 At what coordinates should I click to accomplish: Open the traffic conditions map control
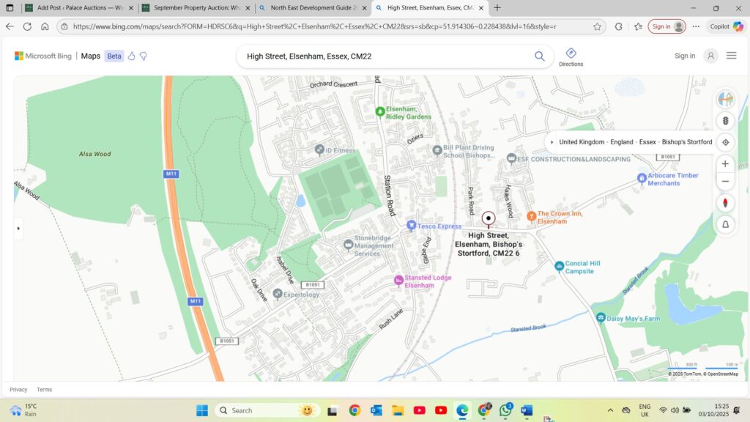tap(725, 120)
